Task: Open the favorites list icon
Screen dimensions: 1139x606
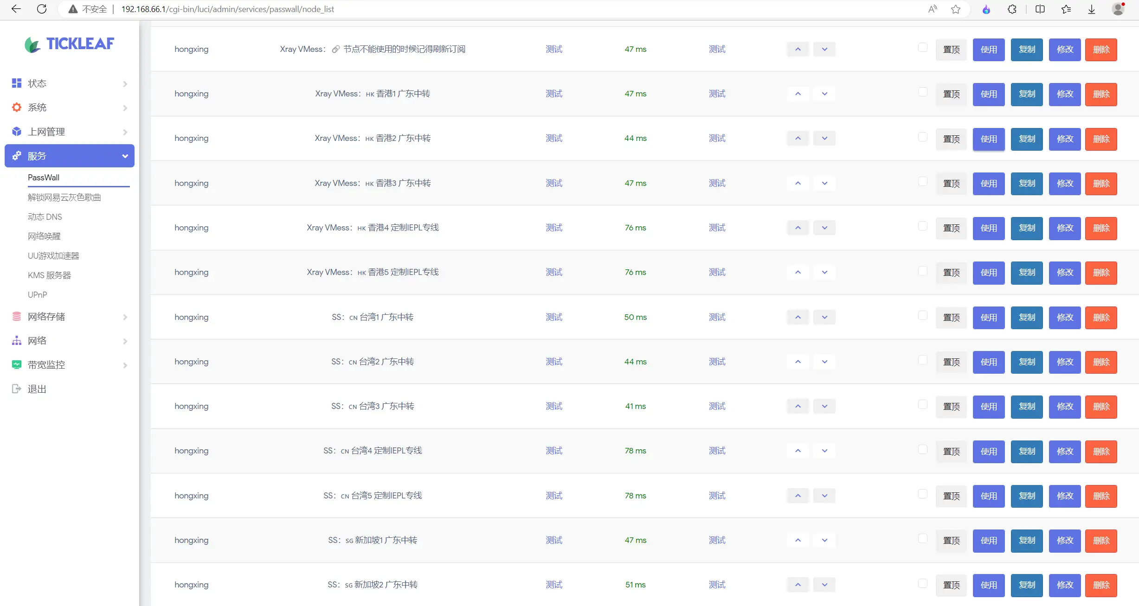Action: click(x=1066, y=9)
